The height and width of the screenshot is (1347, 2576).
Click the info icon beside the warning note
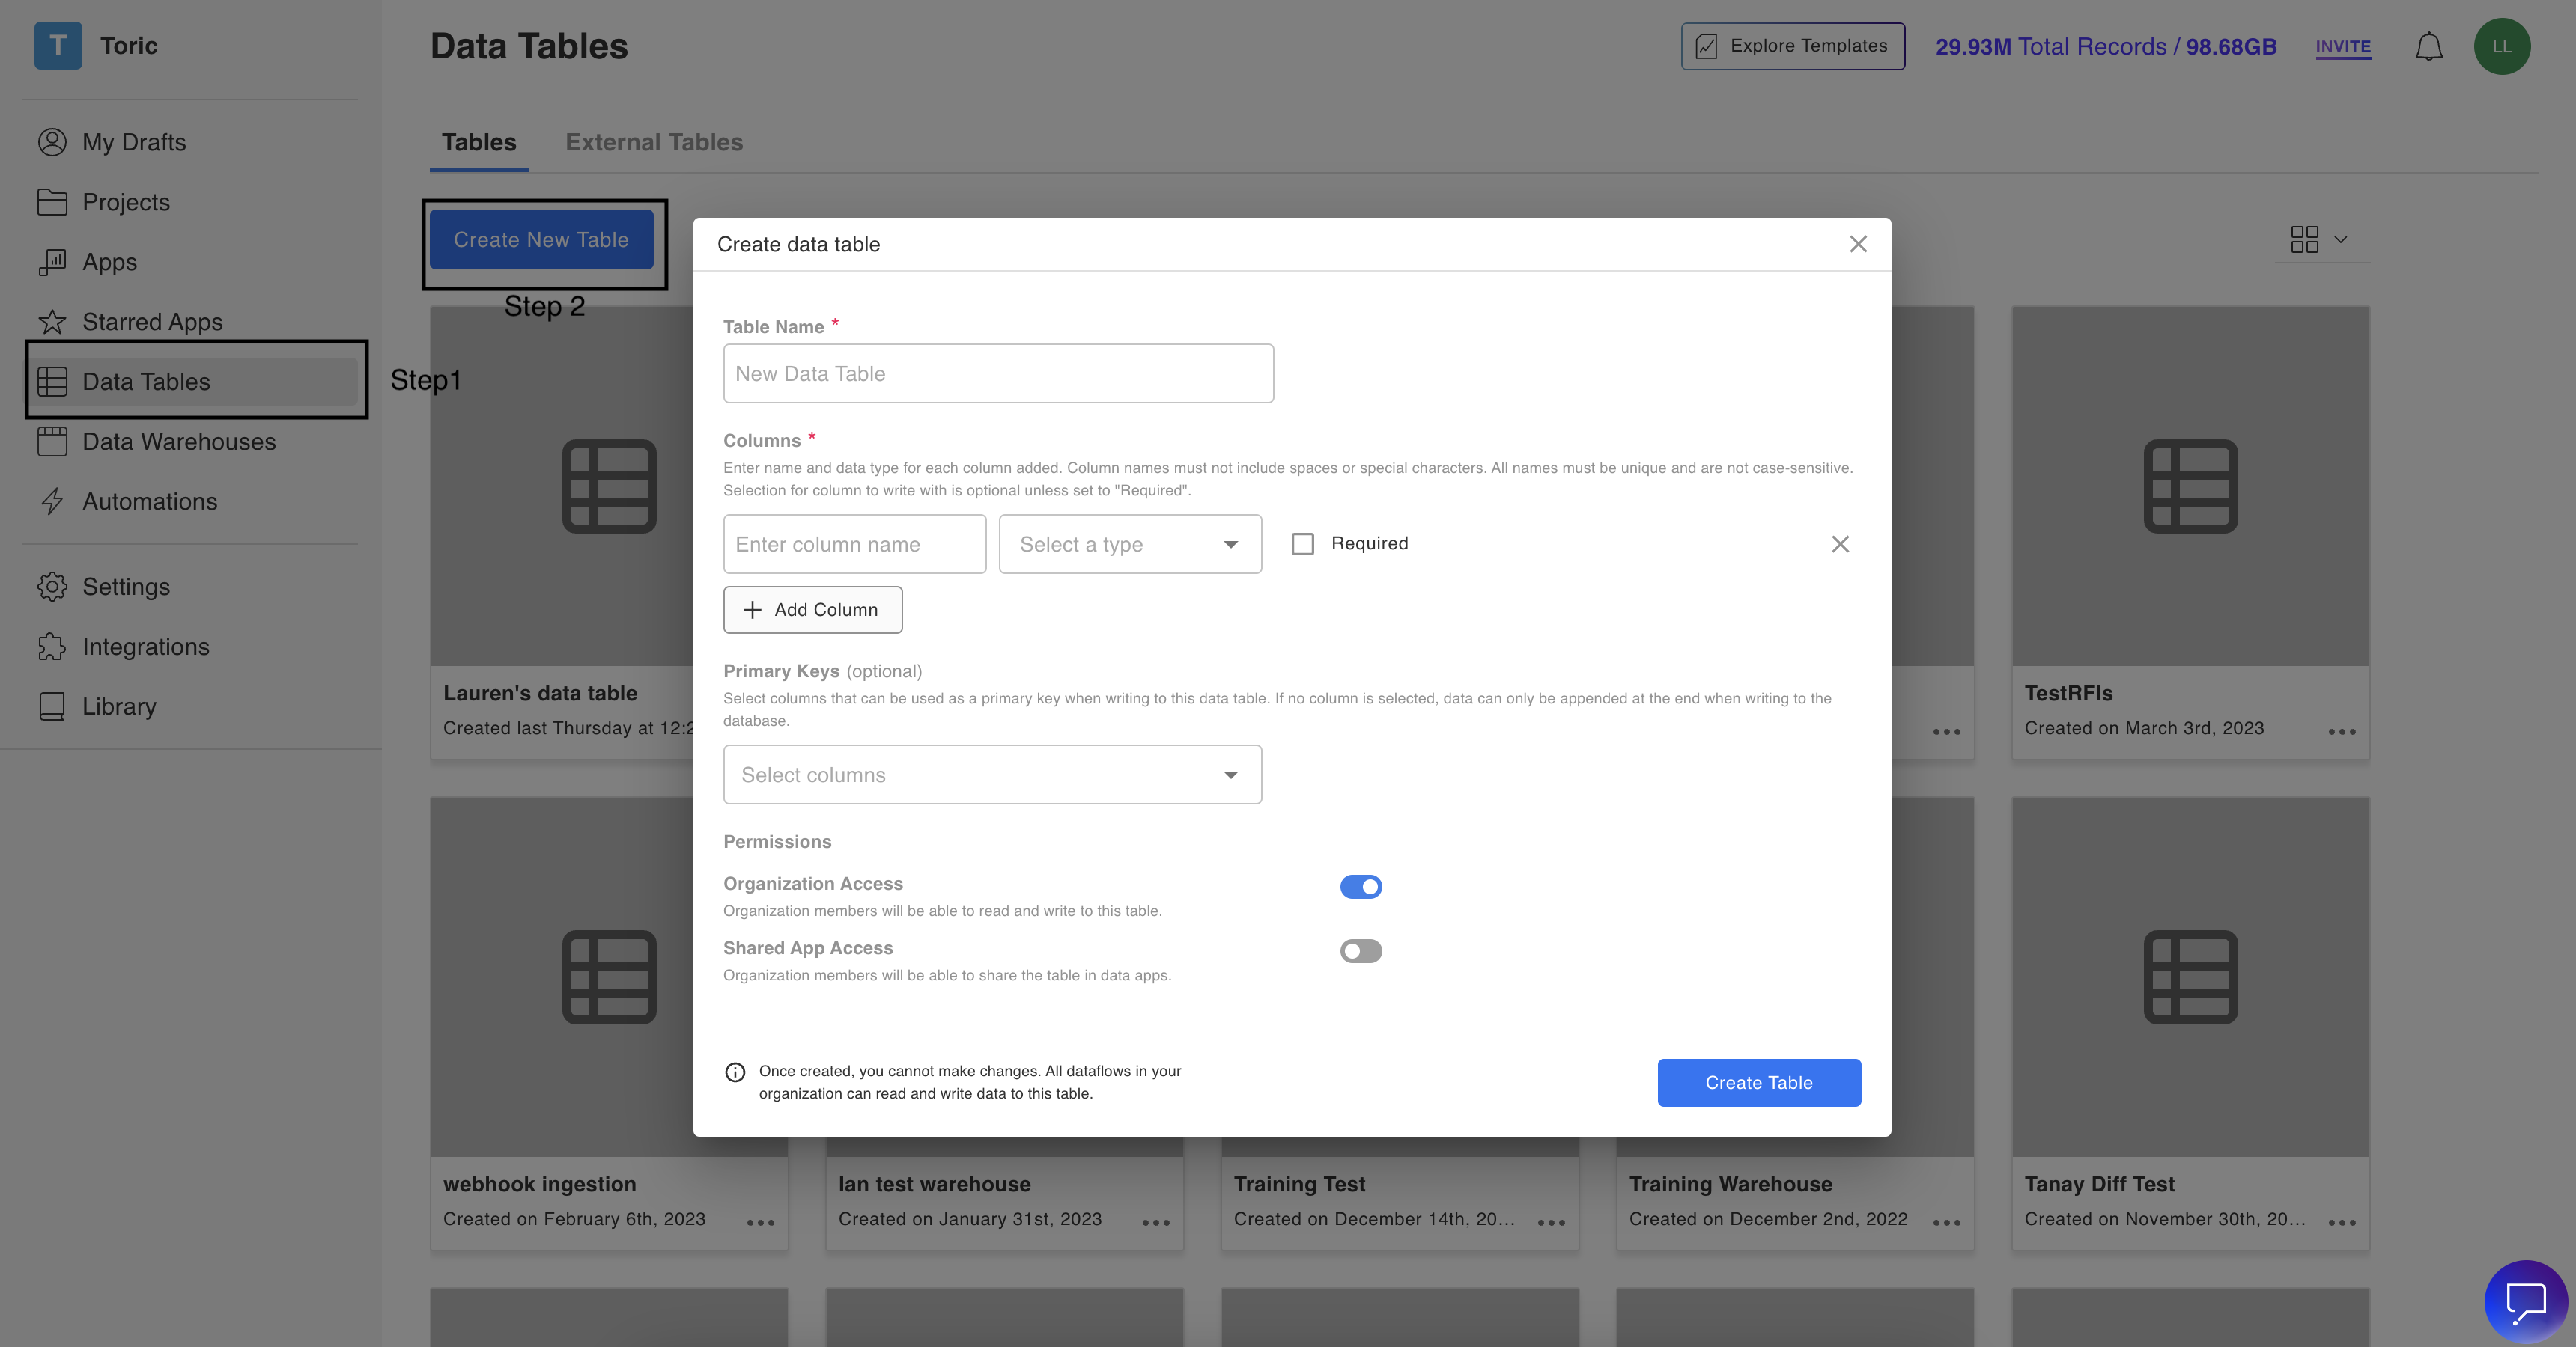[x=735, y=1072]
